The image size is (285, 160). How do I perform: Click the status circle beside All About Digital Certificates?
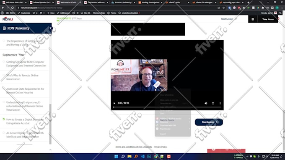(4, 133)
